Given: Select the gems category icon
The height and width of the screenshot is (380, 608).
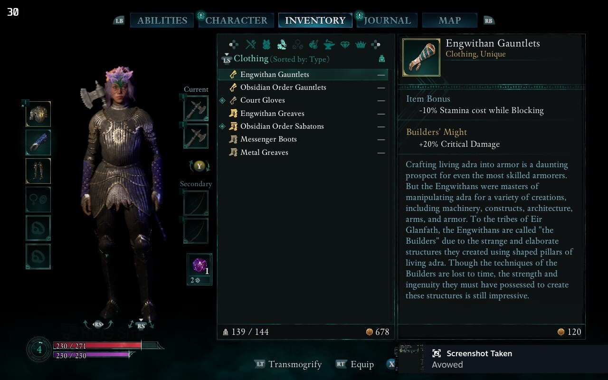Looking at the screenshot, I should pos(345,45).
